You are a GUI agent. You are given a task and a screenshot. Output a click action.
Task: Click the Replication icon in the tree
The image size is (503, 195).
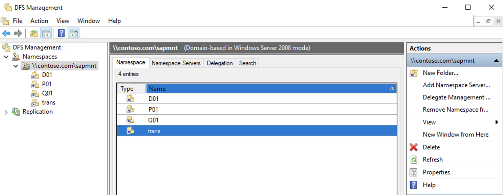pyautogui.click(x=16, y=112)
